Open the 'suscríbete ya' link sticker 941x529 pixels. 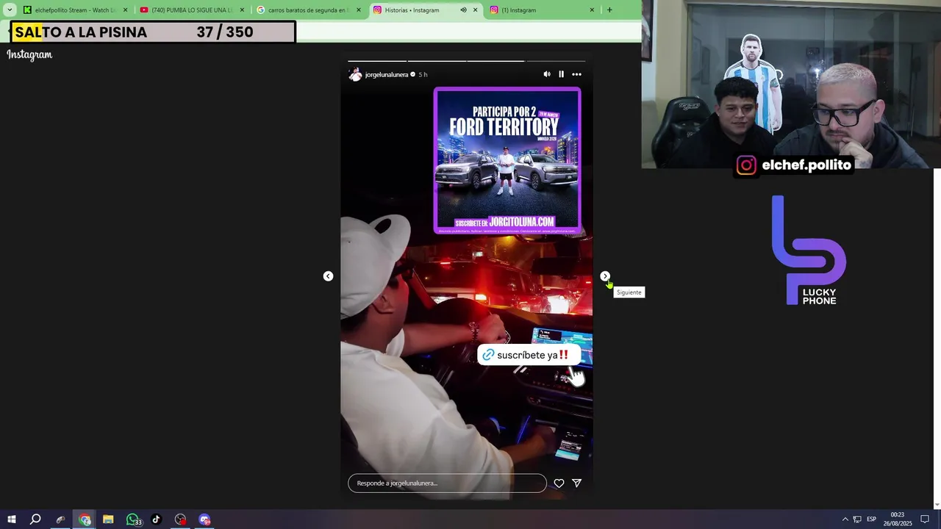529,355
